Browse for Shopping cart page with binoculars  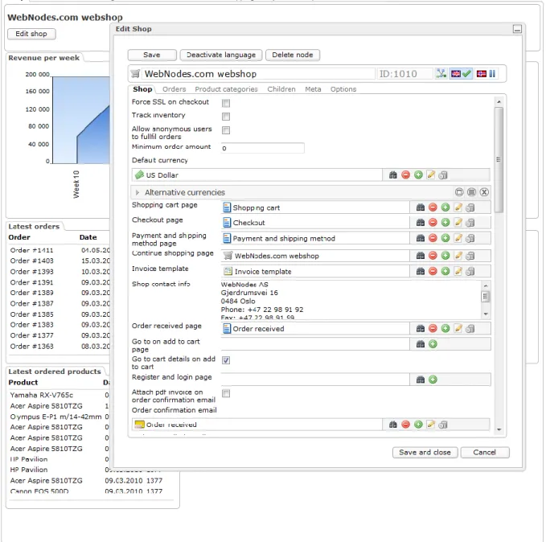(421, 207)
